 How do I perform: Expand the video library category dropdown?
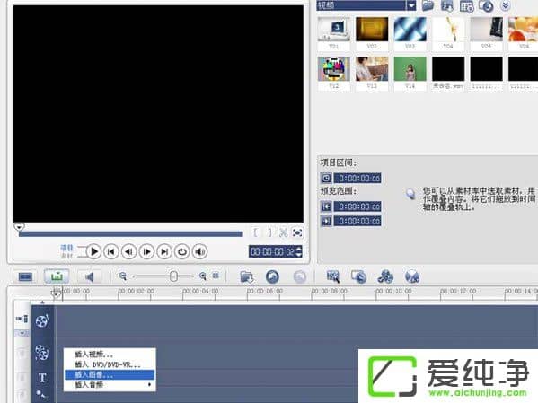(411, 5)
